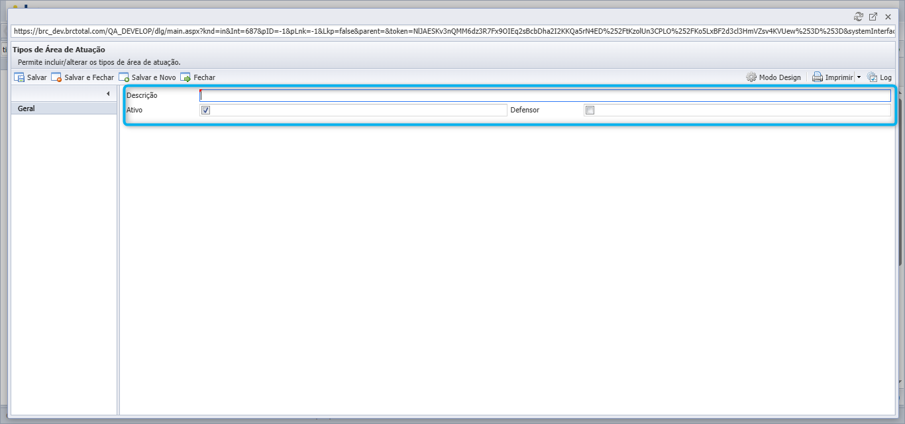The image size is (905, 424).
Task: Select Salvar e Novo in the toolbar
Action: (147, 77)
